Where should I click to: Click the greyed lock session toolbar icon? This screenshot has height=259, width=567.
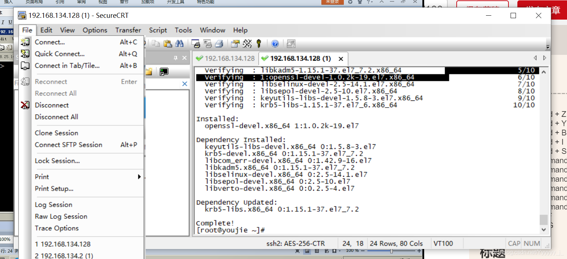pyautogui.click(x=291, y=43)
